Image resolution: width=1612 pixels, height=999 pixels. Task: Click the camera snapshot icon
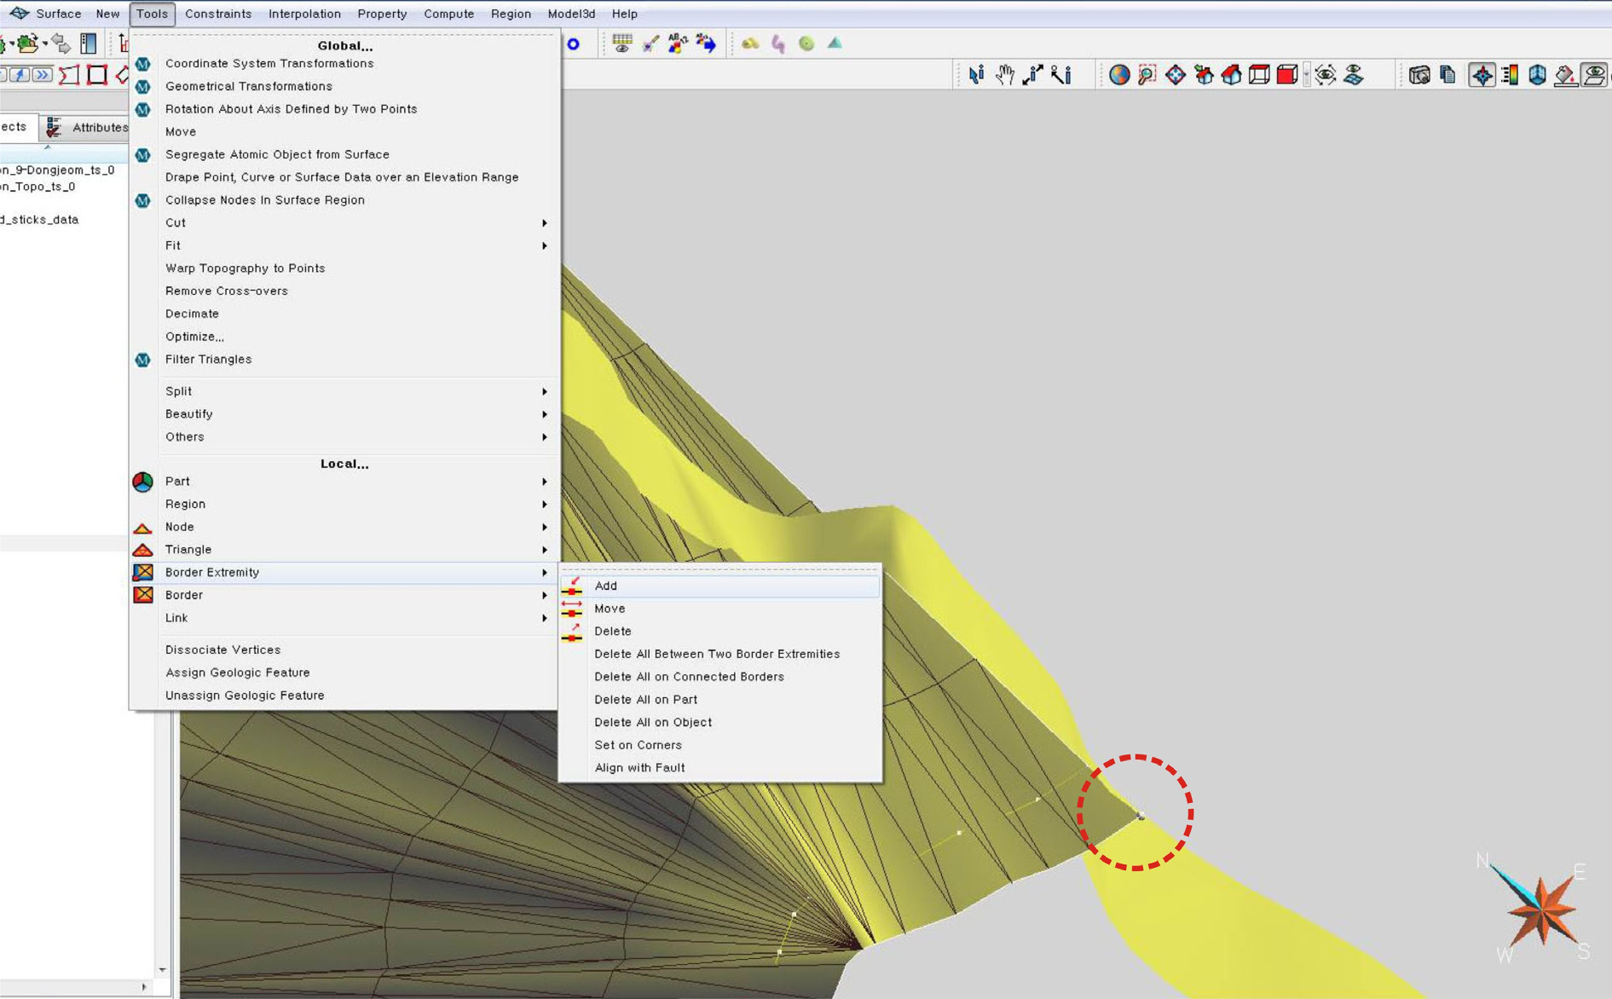[1419, 75]
